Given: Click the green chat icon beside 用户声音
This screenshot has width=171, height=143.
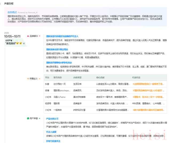Looking at the screenshot, I should (x=28, y=118).
